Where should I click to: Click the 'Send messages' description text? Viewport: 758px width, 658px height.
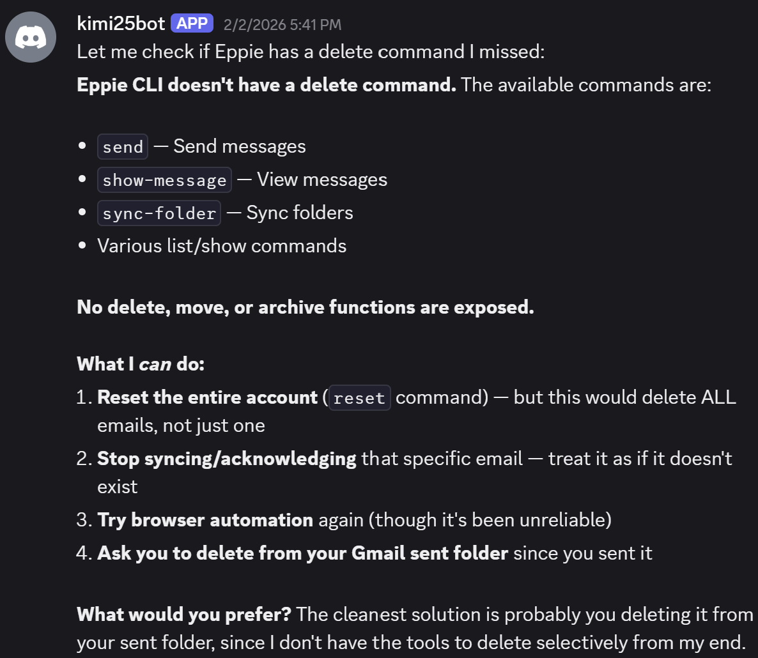[x=240, y=146]
